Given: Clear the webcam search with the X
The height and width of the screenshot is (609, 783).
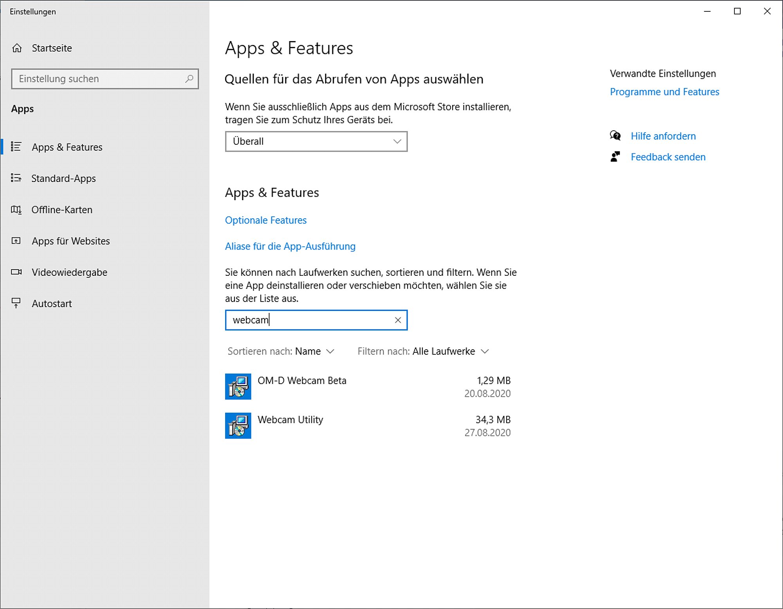Looking at the screenshot, I should pos(398,320).
